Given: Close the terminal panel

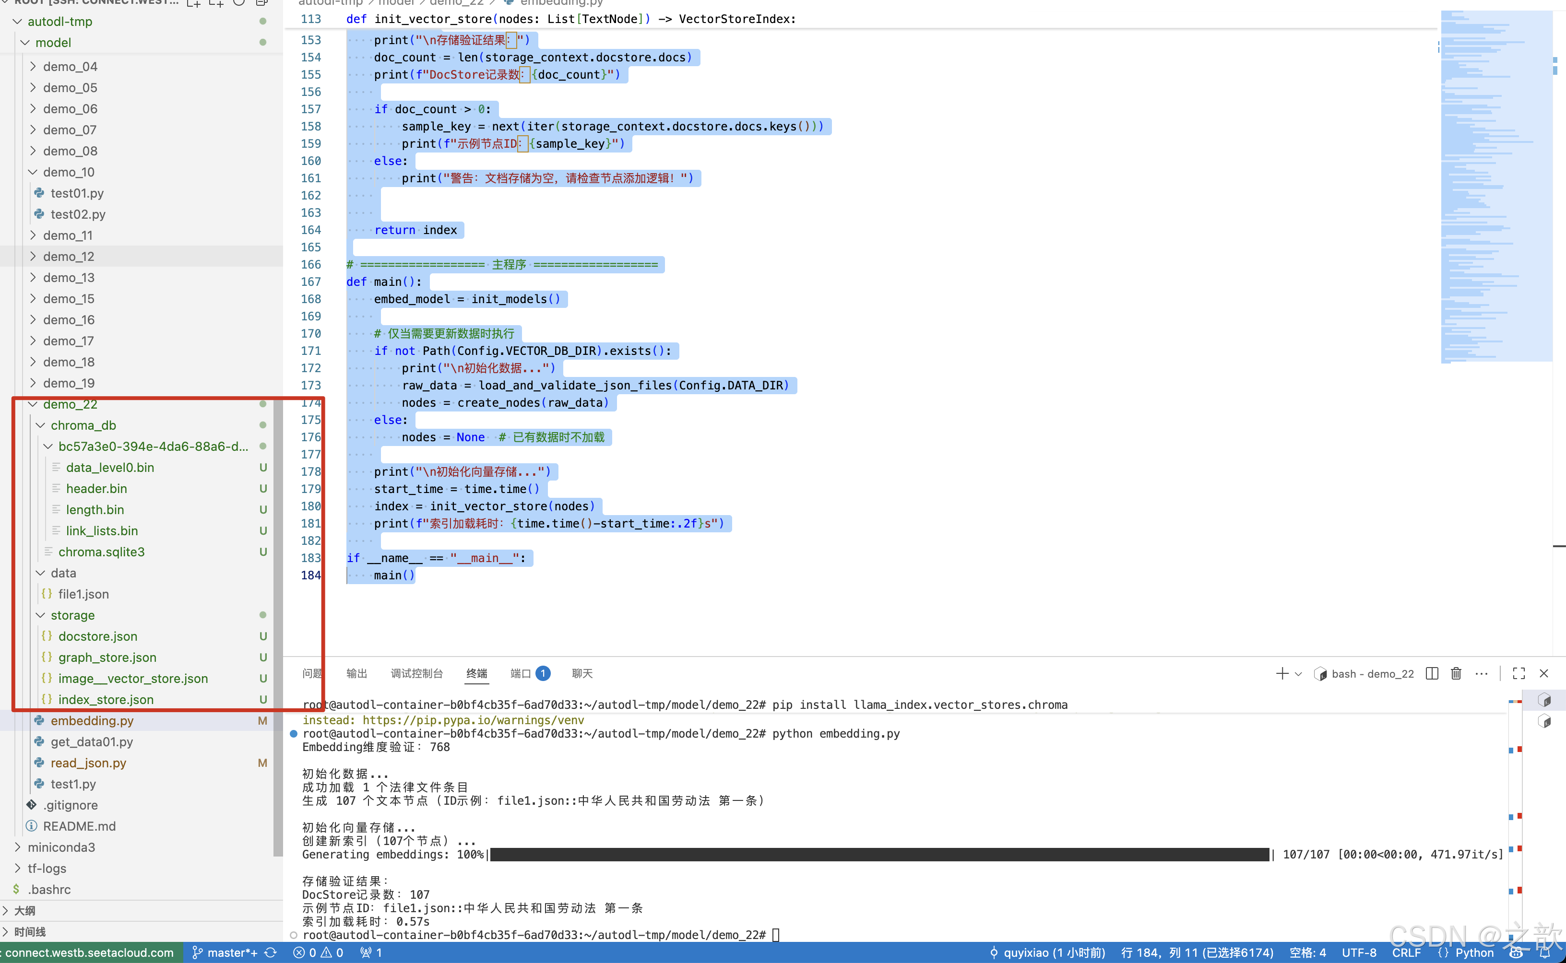Looking at the screenshot, I should (x=1544, y=673).
